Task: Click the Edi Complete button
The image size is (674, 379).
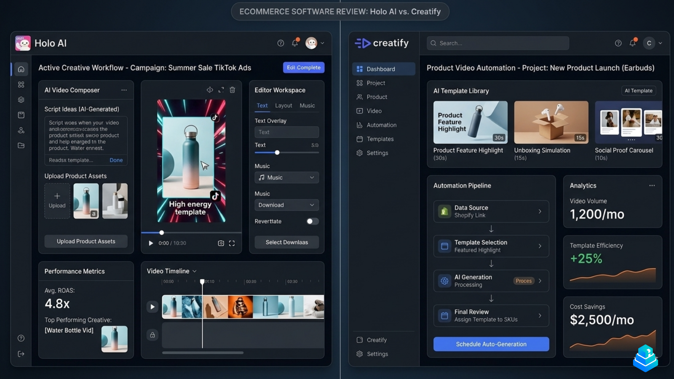Action: [x=304, y=67]
